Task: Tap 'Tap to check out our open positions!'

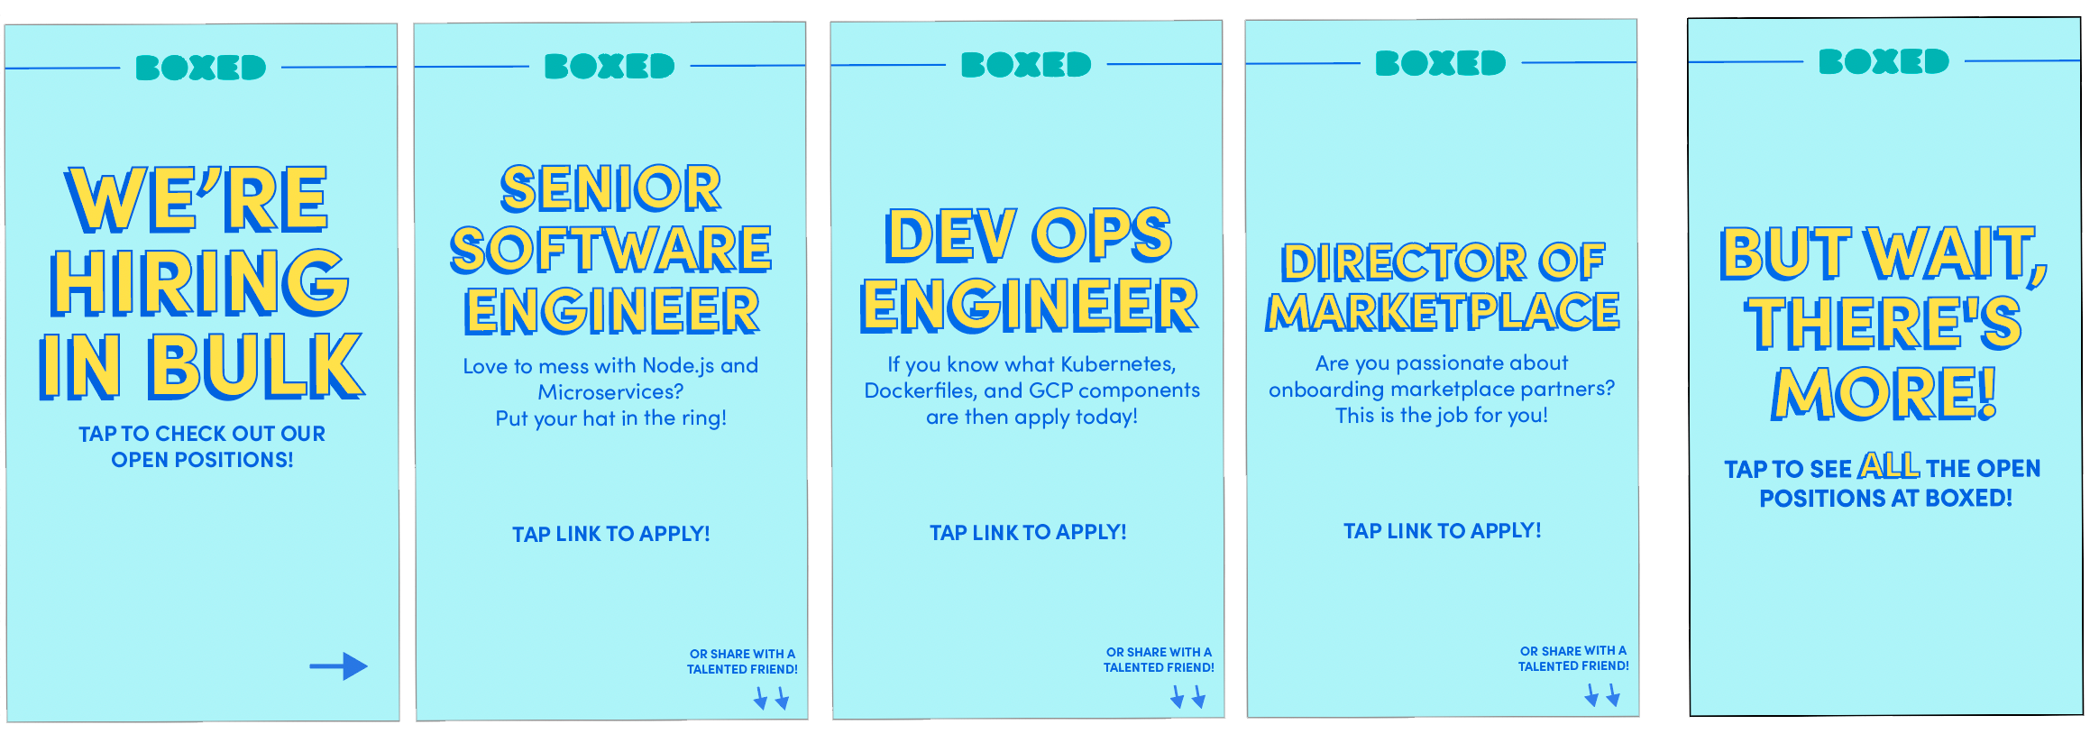Action: click(x=202, y=446)
